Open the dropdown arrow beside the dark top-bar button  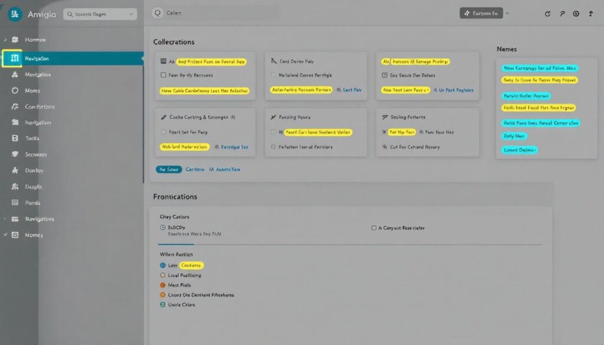[507, 13]
